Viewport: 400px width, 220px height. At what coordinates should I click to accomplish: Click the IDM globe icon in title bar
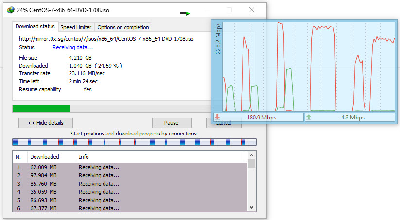[11, 10]
